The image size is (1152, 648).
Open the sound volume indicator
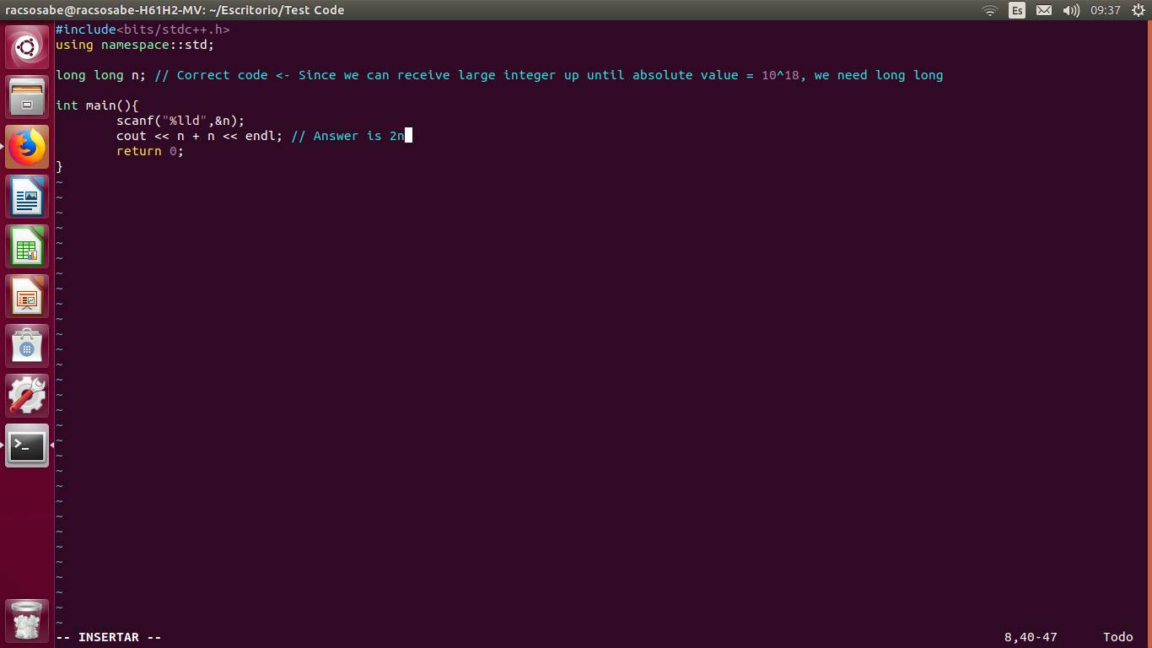point(1071,10)
